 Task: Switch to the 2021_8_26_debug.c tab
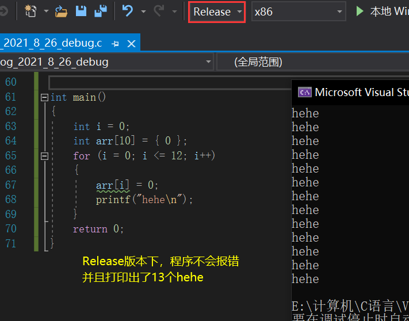point(52,43)
